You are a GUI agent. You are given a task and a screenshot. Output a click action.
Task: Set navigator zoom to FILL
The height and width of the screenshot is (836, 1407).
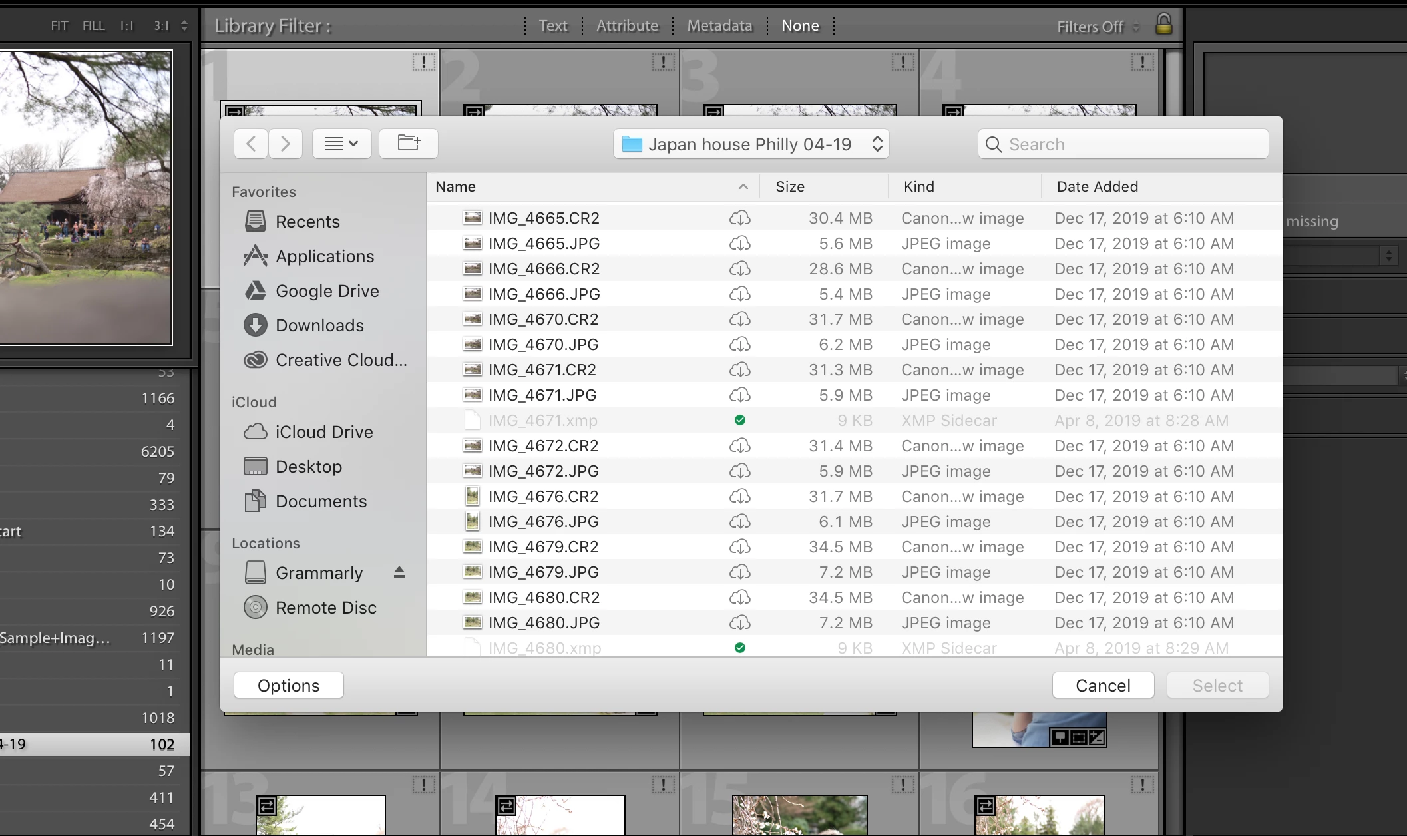(x=93, y=25)
